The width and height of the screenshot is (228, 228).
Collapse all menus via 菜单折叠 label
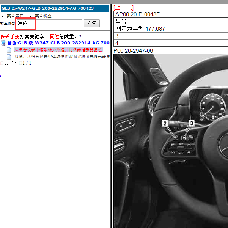[x=43, y=16]
